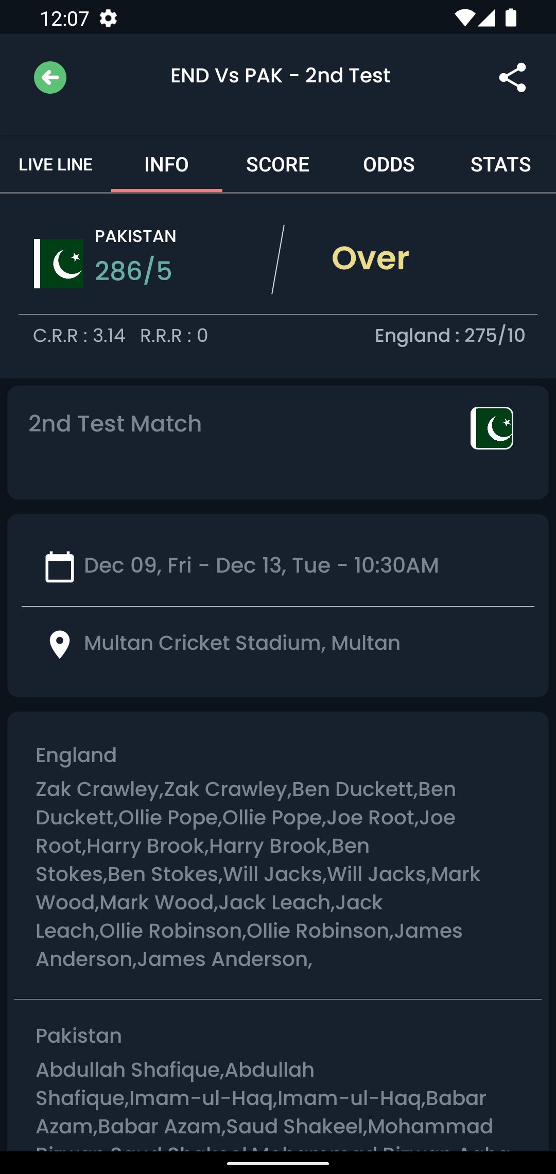Viewport: 556px width, 1174px height.
Task: Tap the Dec 09 - Dec 13 date row
Action: [278, 565]
